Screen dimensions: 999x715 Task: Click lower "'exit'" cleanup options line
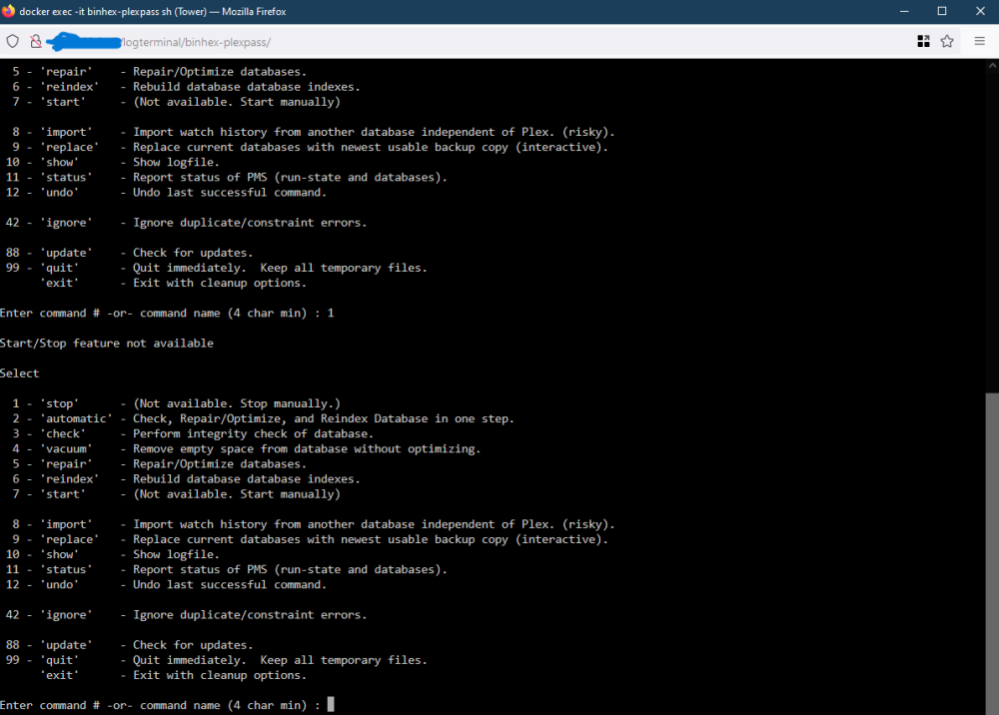tap(173, 675)
